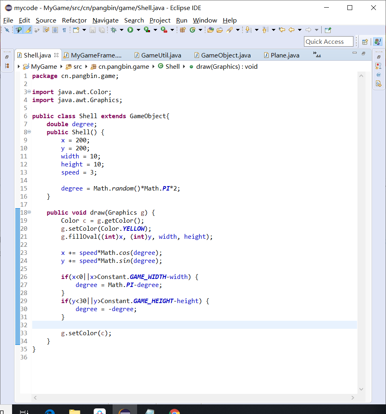
Task: Click the Back navigation arrow
Action: [x=292, y=30]
